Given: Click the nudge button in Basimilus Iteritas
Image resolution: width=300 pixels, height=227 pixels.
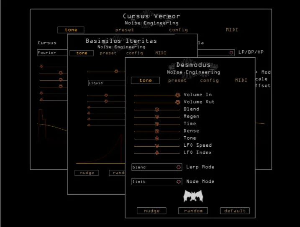Looking at the screenshot, I should point(87,173).
